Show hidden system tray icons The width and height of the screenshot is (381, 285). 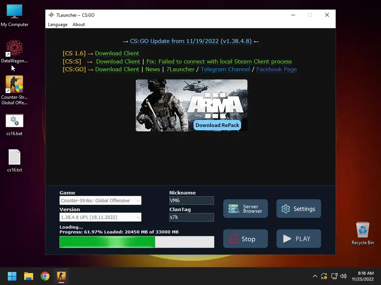click(315, 276)
